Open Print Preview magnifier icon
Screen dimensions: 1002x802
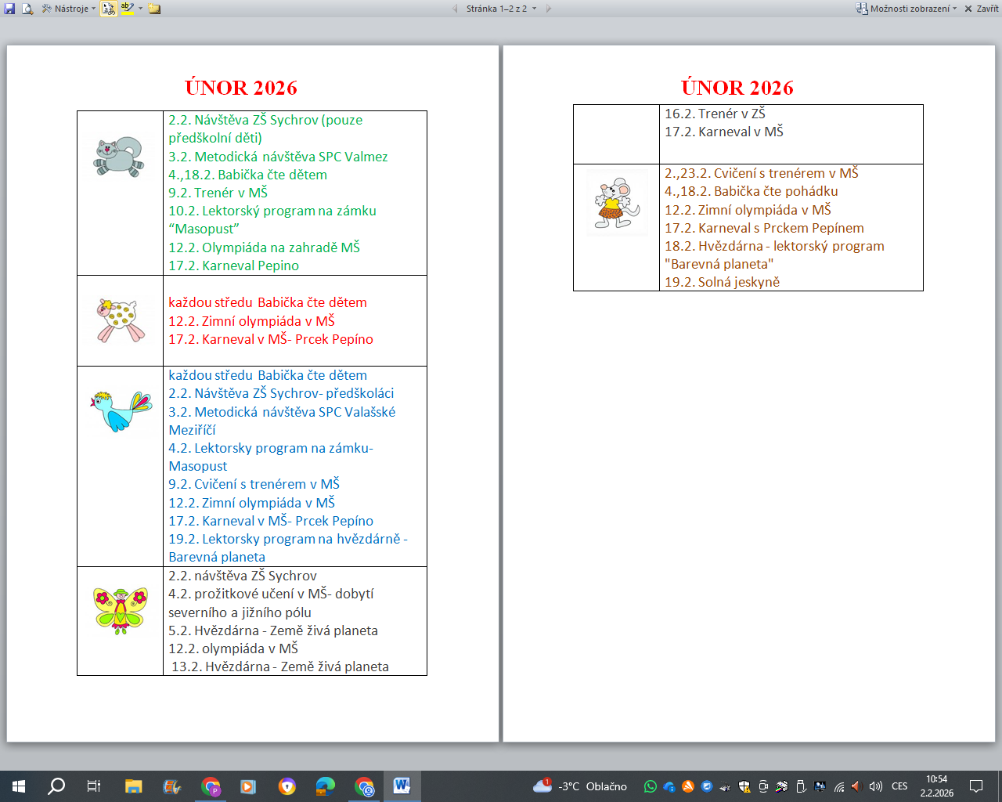pyautogui.click(x=27, y=9)
